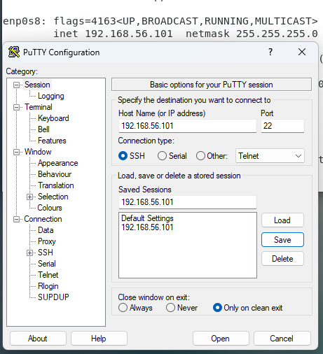Image resolution: width=323 pixels, height=354 pixels.
Task: Select the Other connection type radio
Action: point(200,156)
